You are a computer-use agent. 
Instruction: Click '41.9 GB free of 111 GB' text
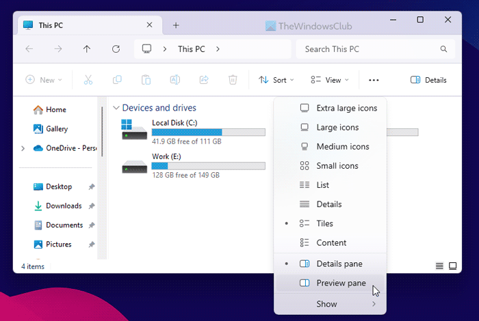[x=187, y=141]
